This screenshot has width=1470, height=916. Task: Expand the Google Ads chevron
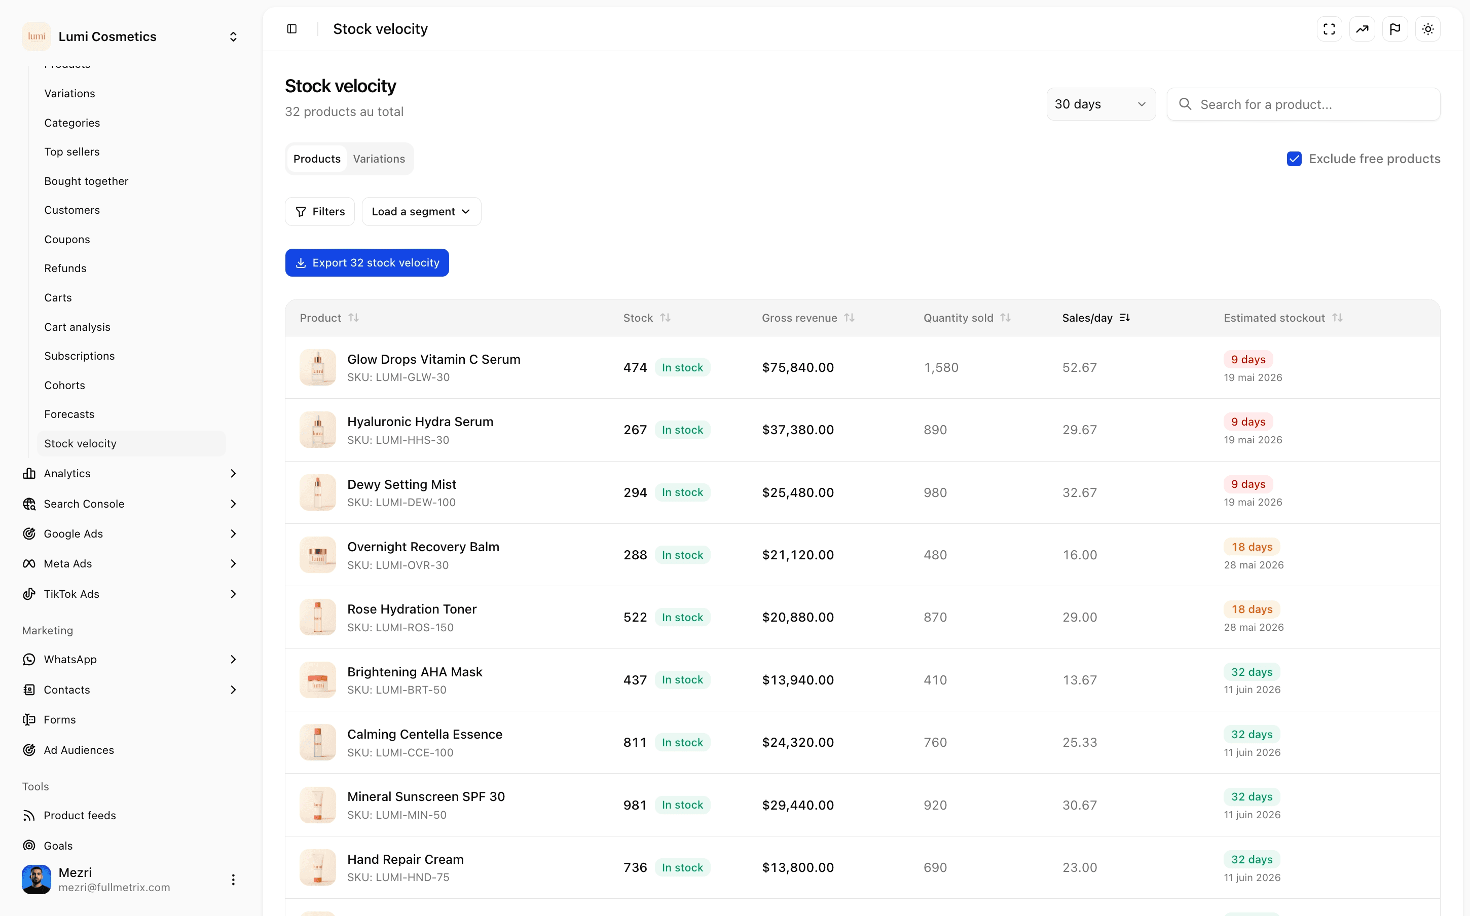(x=233, y=533)
